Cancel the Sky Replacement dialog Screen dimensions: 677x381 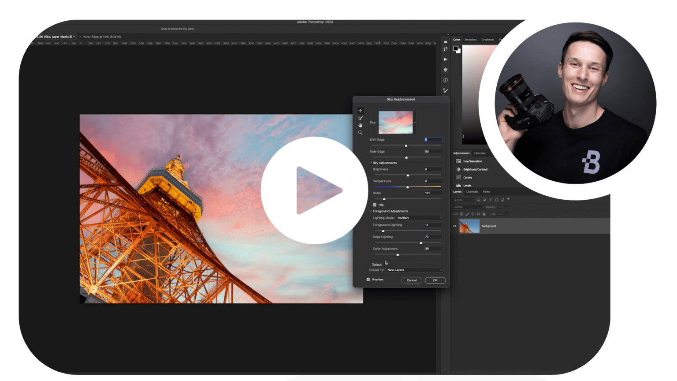pos(411,280)
